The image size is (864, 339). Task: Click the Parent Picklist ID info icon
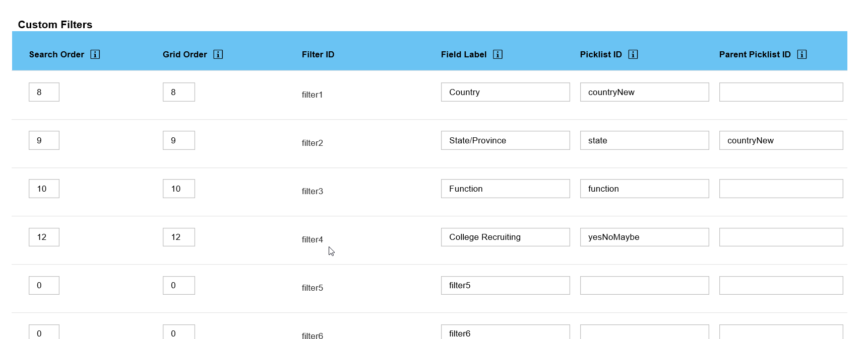(802, 54)
